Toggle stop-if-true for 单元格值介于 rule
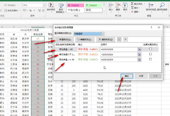This screenshot has width=170, height=116. click(150, 54)
